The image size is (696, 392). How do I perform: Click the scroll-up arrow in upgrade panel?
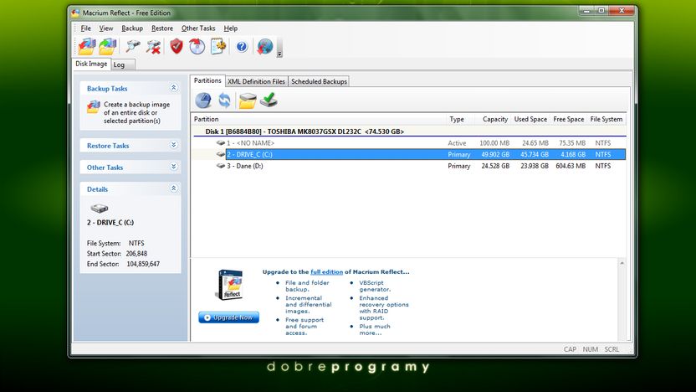pos(622,263)
